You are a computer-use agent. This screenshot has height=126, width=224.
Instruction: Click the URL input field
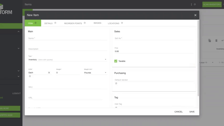coord(65,98)
